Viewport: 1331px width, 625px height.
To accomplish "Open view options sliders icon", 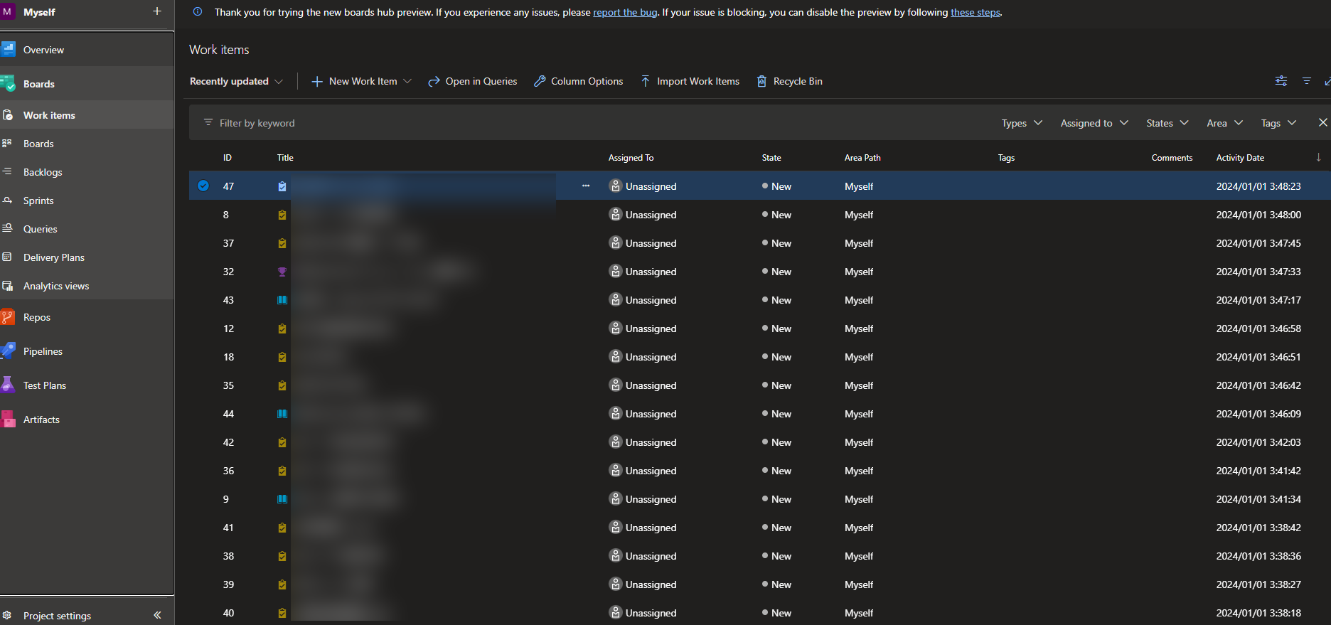I will [1281, 81].
